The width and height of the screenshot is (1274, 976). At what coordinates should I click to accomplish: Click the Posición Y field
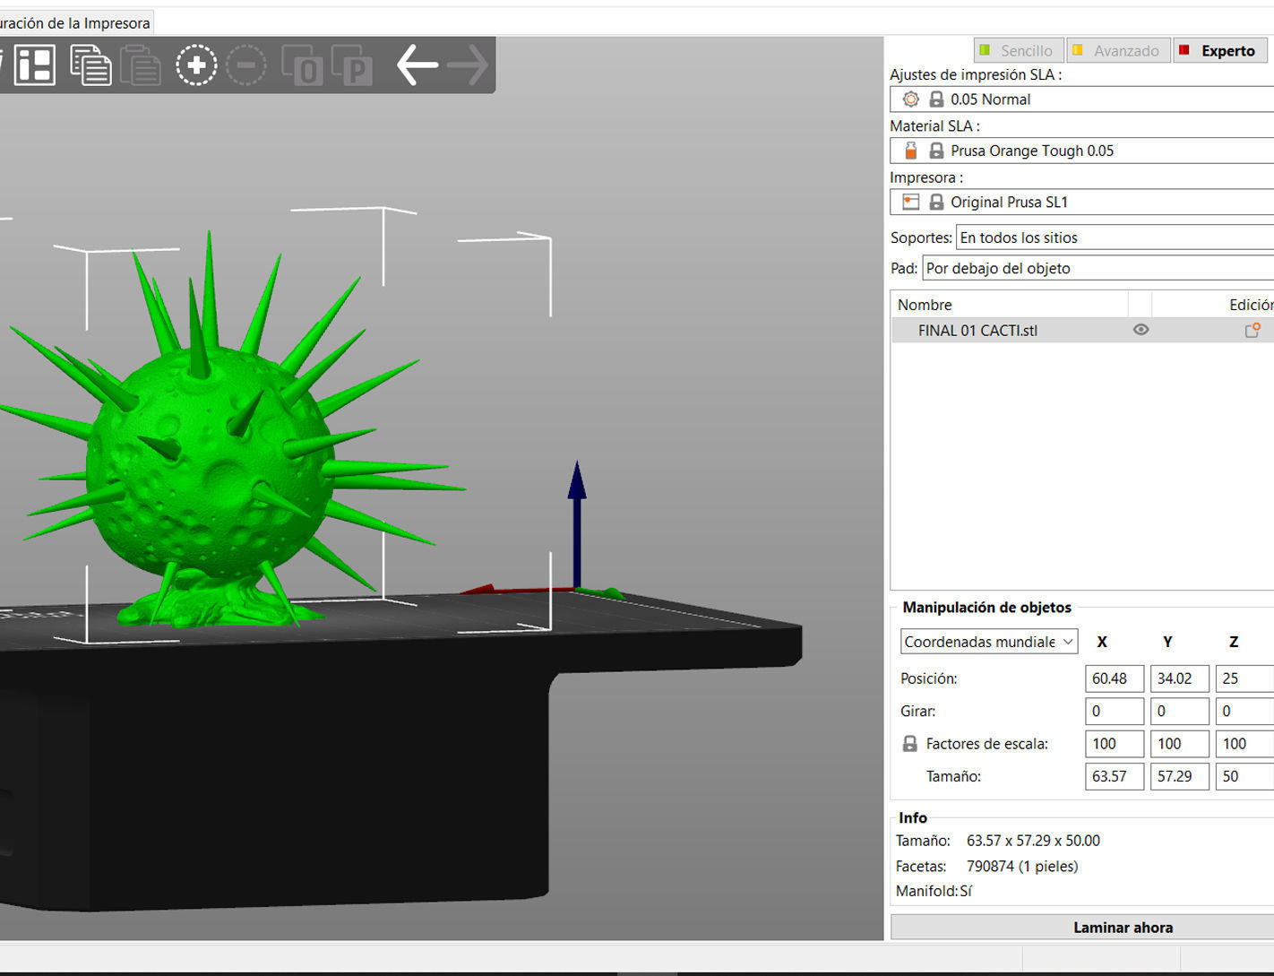click(1180, 678)
